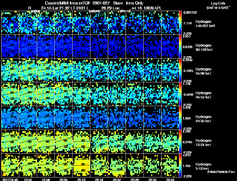This screenshot has width=237, height=181.
Task: Open the 5-13 keV panel at 20:40
Action: (170, 165)
